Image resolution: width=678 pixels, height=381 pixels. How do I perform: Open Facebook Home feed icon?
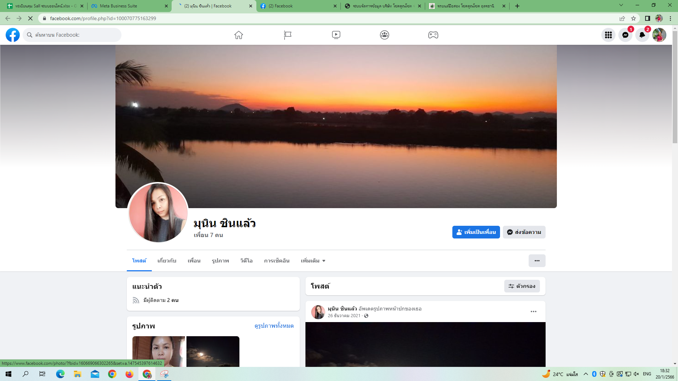point(239,35)
